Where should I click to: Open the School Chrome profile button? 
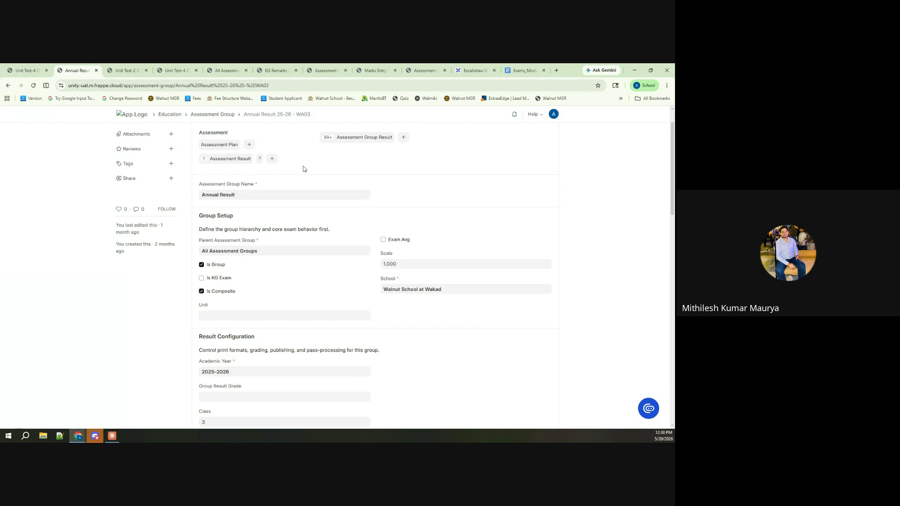tap(644, 85)
